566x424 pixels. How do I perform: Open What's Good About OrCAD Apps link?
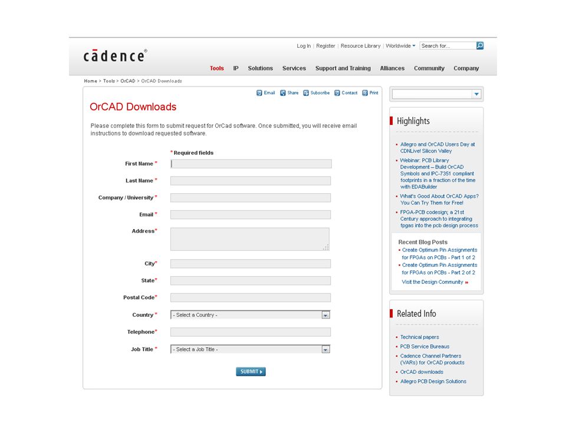[x=439, y=200]
